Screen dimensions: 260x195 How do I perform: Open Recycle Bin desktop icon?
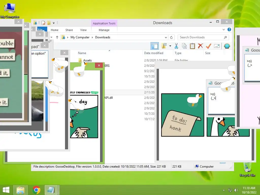click(247, 169)
